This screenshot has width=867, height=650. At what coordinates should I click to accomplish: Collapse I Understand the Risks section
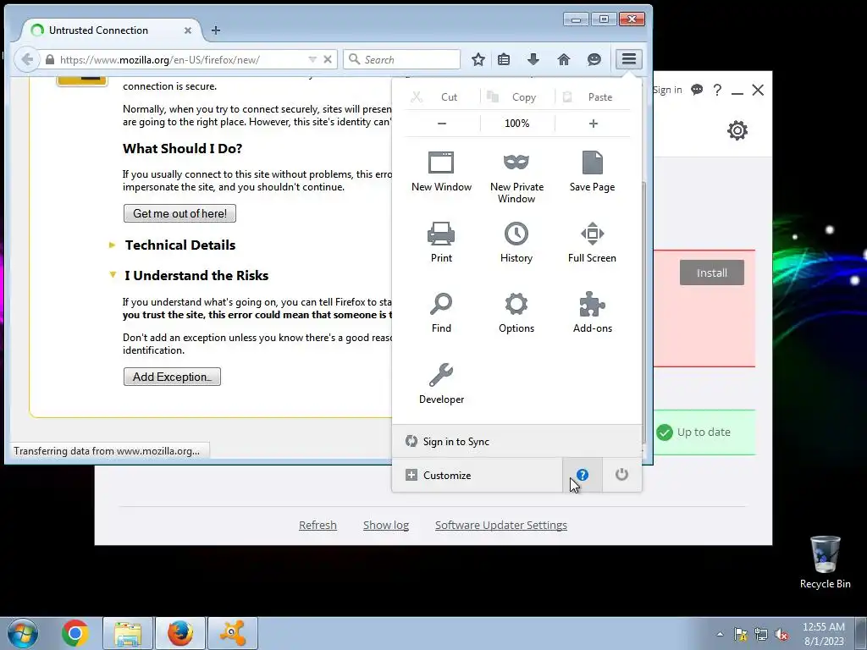point(196,275)
